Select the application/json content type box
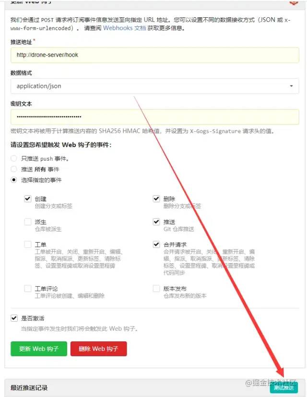The height and width of the screenshot is (397, 307). tap(155, 86)
